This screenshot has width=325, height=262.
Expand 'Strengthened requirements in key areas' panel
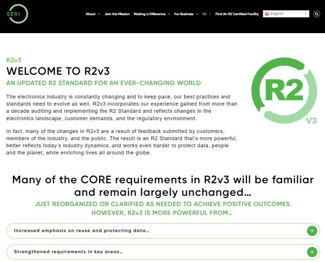coord(163,252)
